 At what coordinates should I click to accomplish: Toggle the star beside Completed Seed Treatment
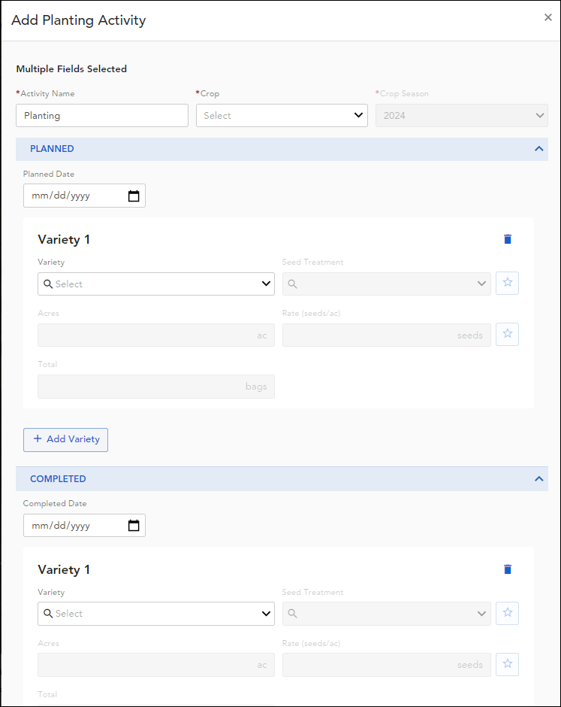point(507,613)
